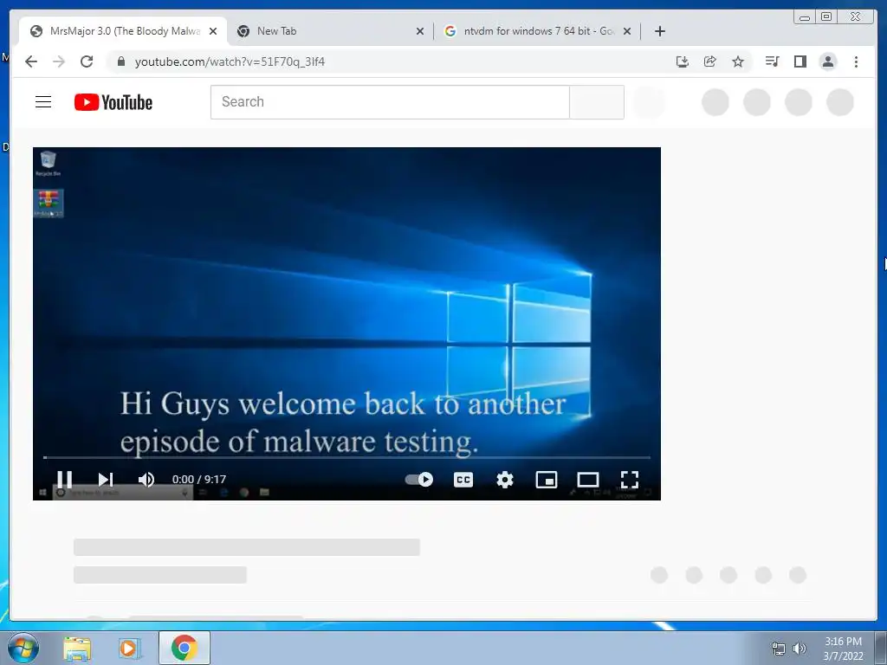Viewport: 887px width, 665px height.
Task: Switch to the ntvdm for windows 7 tab
Action: click(537, 31)
